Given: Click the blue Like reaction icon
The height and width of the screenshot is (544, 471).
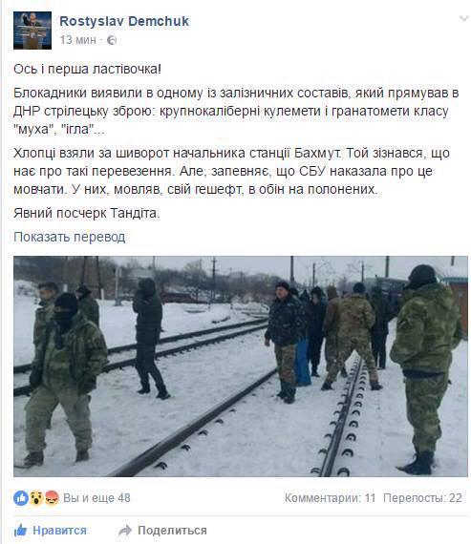Looking at the screenshot, I should [x=21, y=498].
